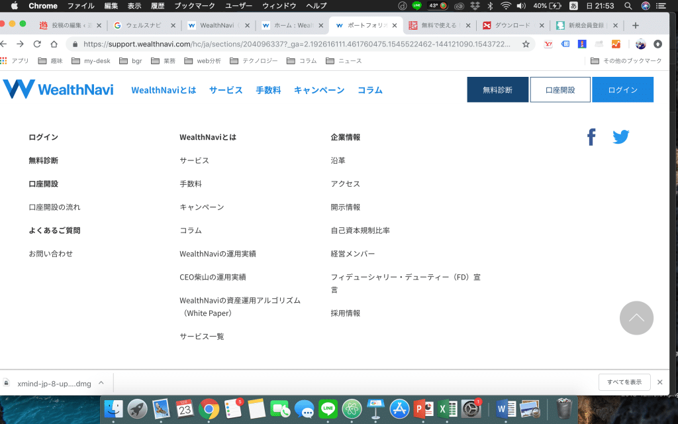Close the 投稿の編集 tab
The height and width of the screenshot is (424, 678).
(99, 26)
